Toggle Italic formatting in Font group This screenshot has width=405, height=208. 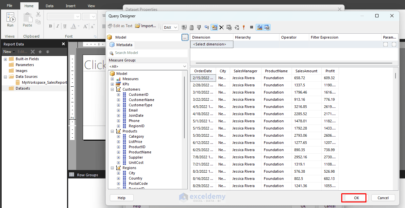click(58, 26)
